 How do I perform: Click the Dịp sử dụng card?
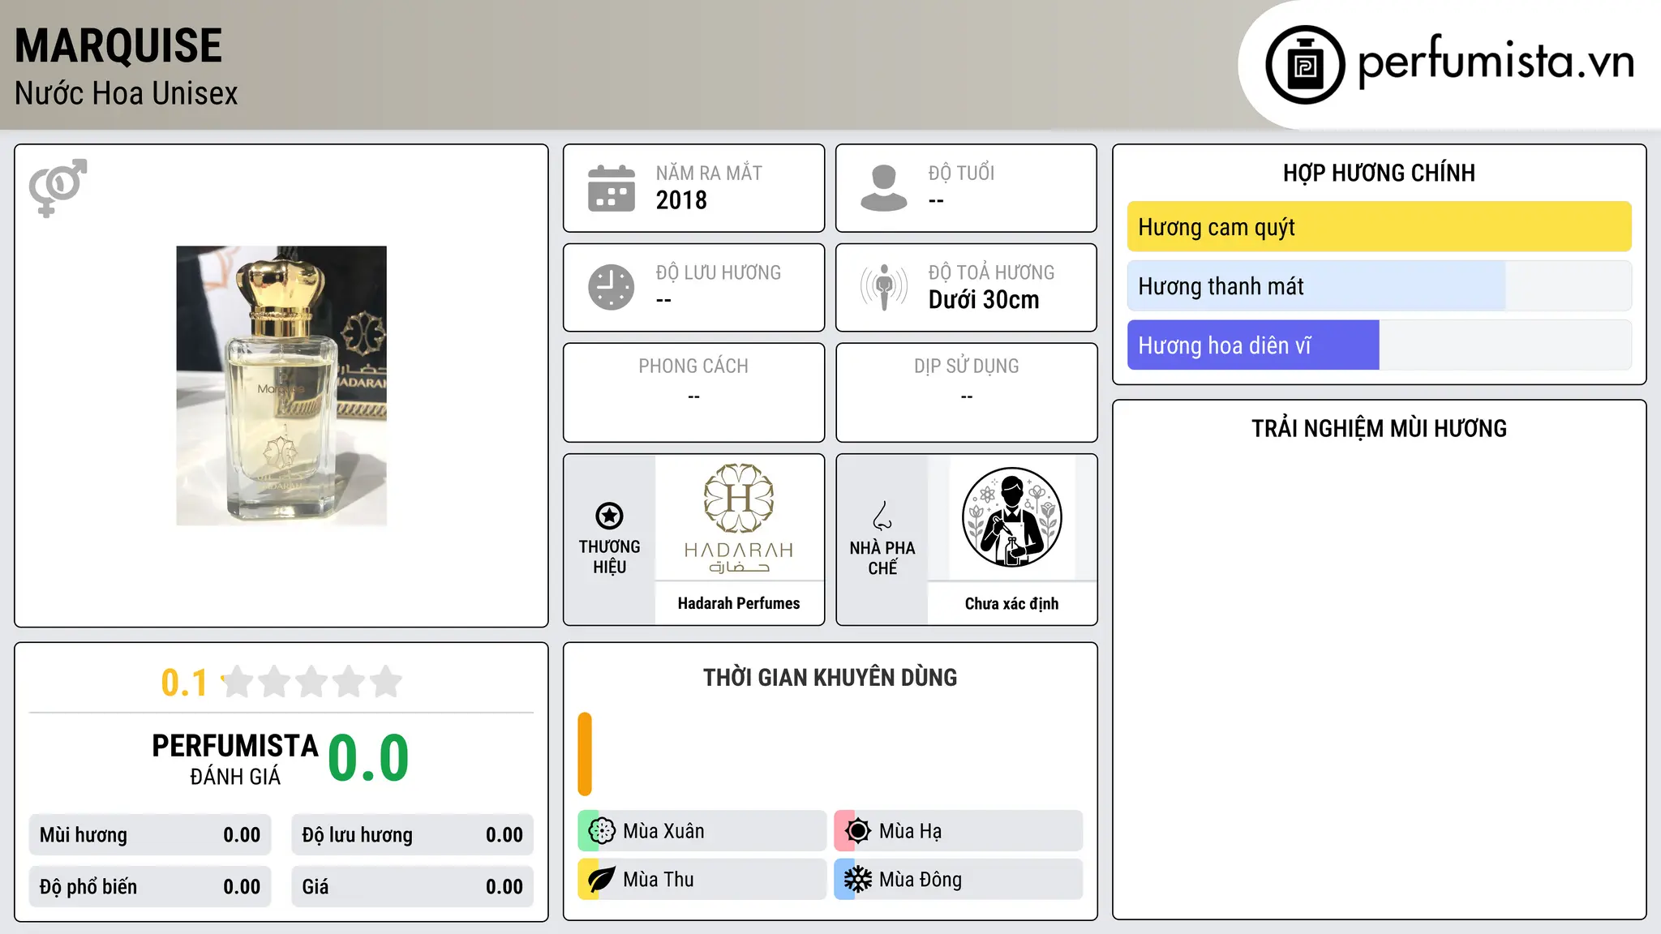coord(967,392)
